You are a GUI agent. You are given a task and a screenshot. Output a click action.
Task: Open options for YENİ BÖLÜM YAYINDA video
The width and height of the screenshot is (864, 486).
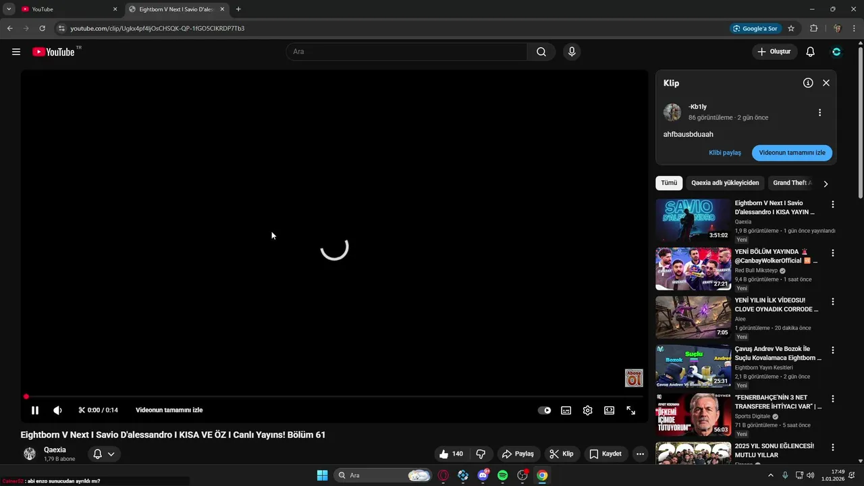click(x=833, y=253)
